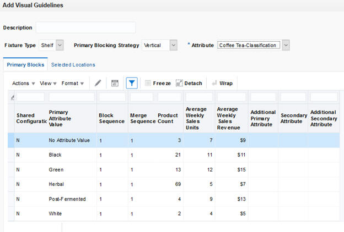Click the Description input field
Screen dimensions: 344x232
86,27
